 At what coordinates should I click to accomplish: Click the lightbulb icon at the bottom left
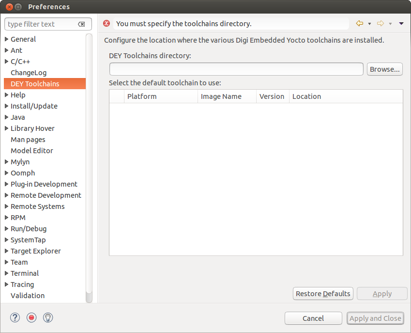coord(47,318)
